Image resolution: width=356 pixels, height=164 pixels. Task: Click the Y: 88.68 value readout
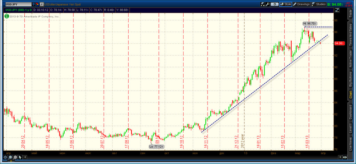coord(123,10)
